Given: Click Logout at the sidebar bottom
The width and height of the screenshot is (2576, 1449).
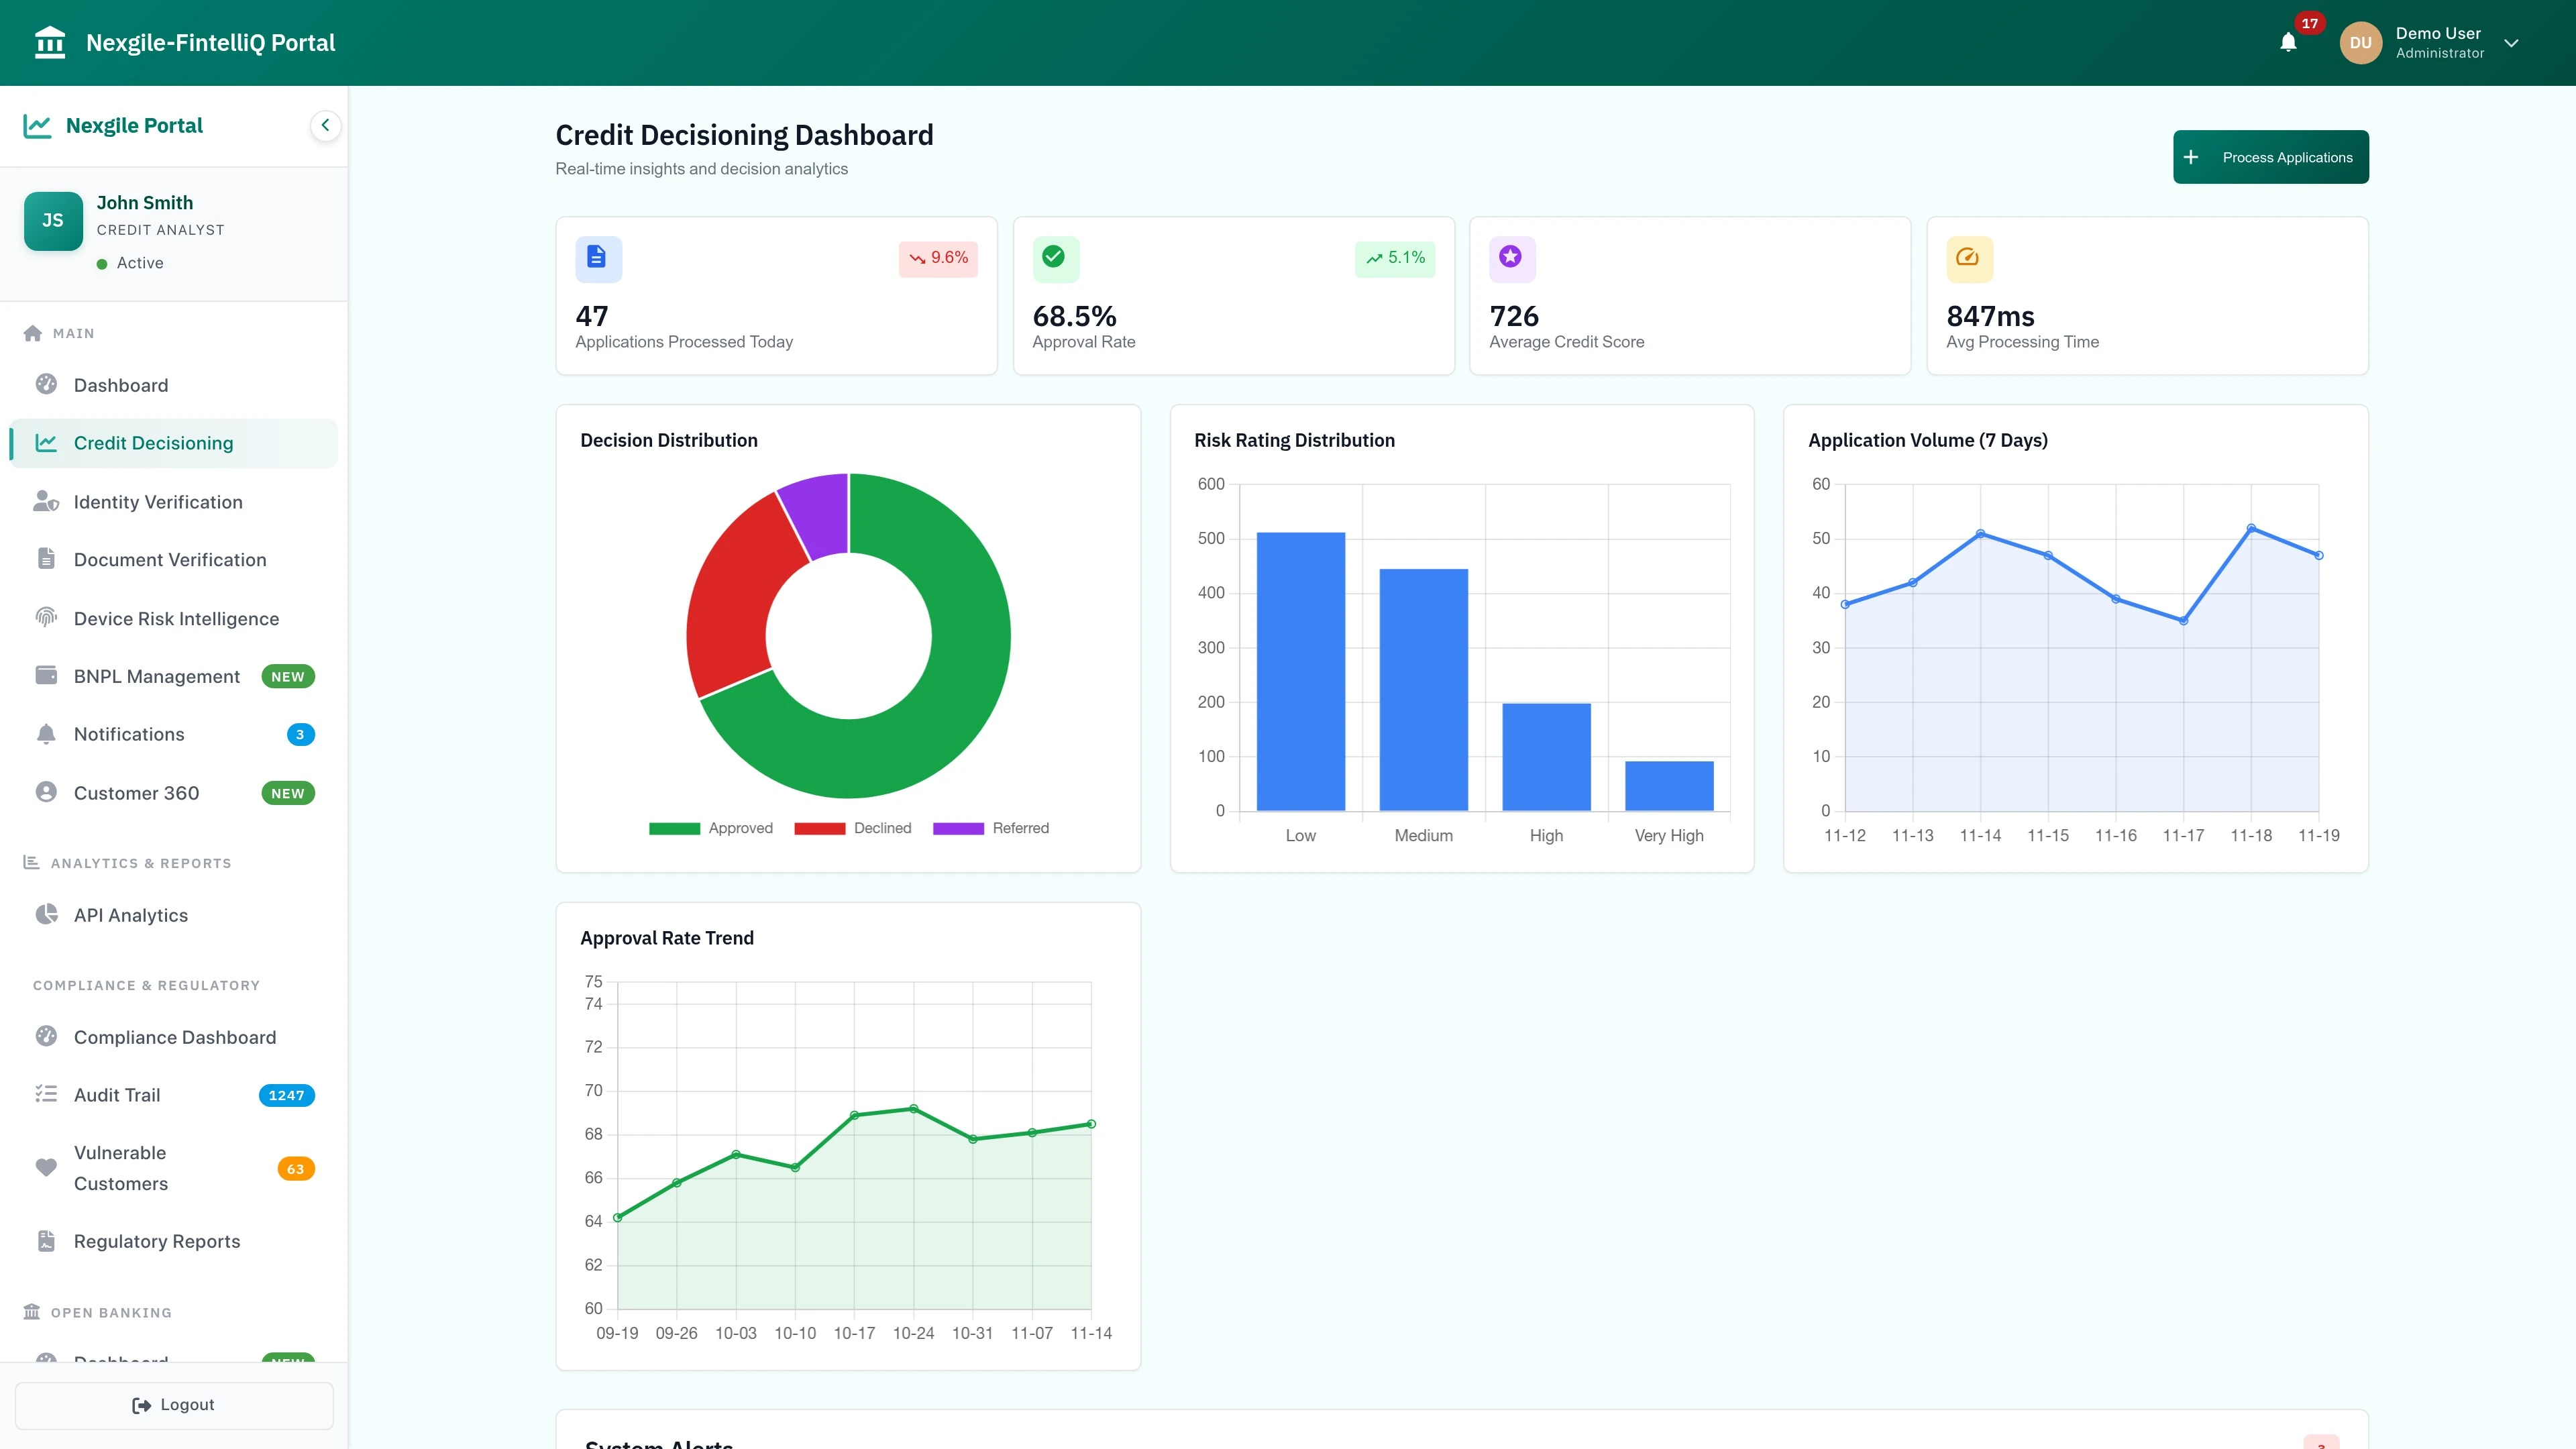Looking at the screenshot, I should pyautogui.click(x=173, y=1404).
